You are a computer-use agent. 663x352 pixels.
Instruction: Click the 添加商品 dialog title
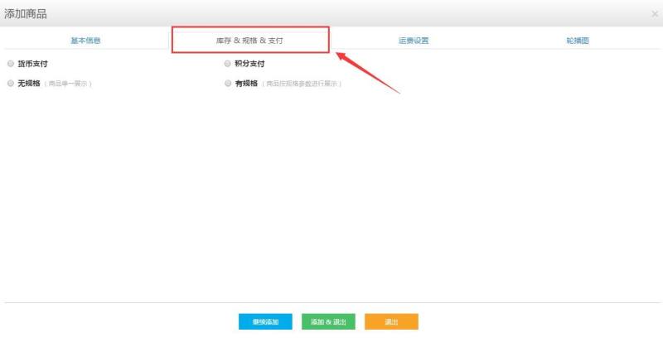point(26,14)
